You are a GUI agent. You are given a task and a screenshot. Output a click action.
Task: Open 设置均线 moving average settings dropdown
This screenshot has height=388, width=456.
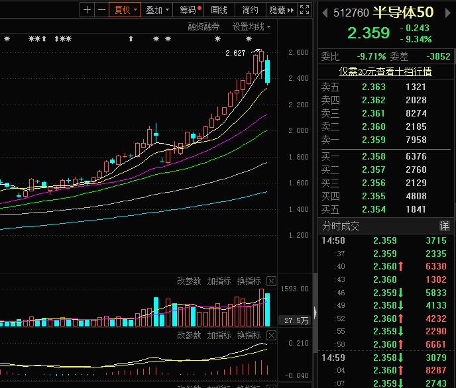(x=252, y=27)
